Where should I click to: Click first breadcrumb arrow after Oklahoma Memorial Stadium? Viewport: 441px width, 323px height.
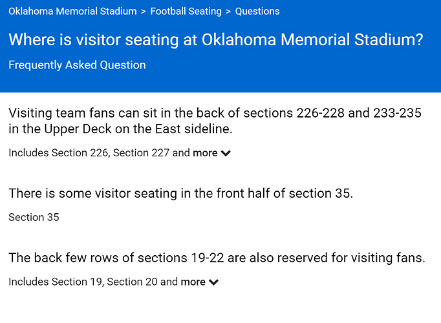pos(144,12)
